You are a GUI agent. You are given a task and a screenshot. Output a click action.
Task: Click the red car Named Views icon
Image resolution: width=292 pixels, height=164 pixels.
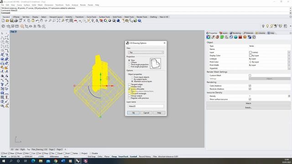point(76,20)
